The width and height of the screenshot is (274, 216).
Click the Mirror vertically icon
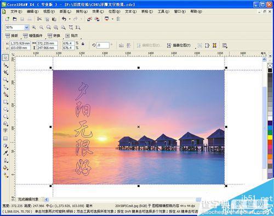129,45
